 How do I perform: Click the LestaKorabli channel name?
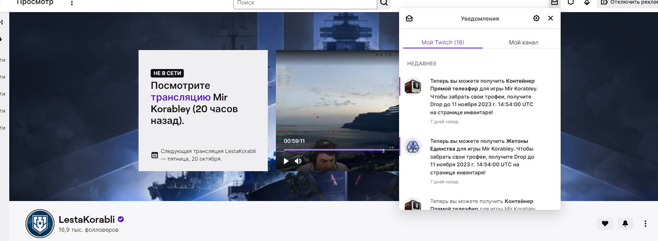[87, 220]
